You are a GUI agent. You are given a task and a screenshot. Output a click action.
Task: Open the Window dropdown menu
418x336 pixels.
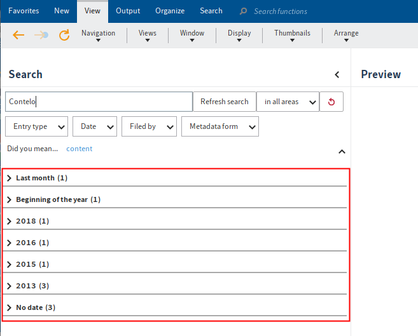192,36
